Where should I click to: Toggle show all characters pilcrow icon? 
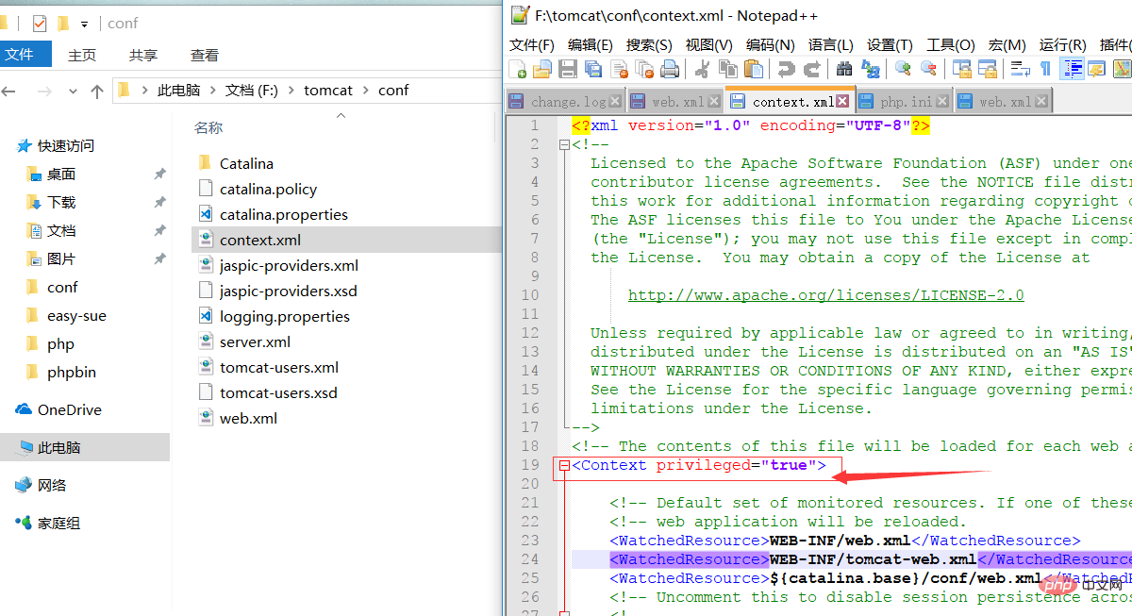click(x=1045, y=68)
